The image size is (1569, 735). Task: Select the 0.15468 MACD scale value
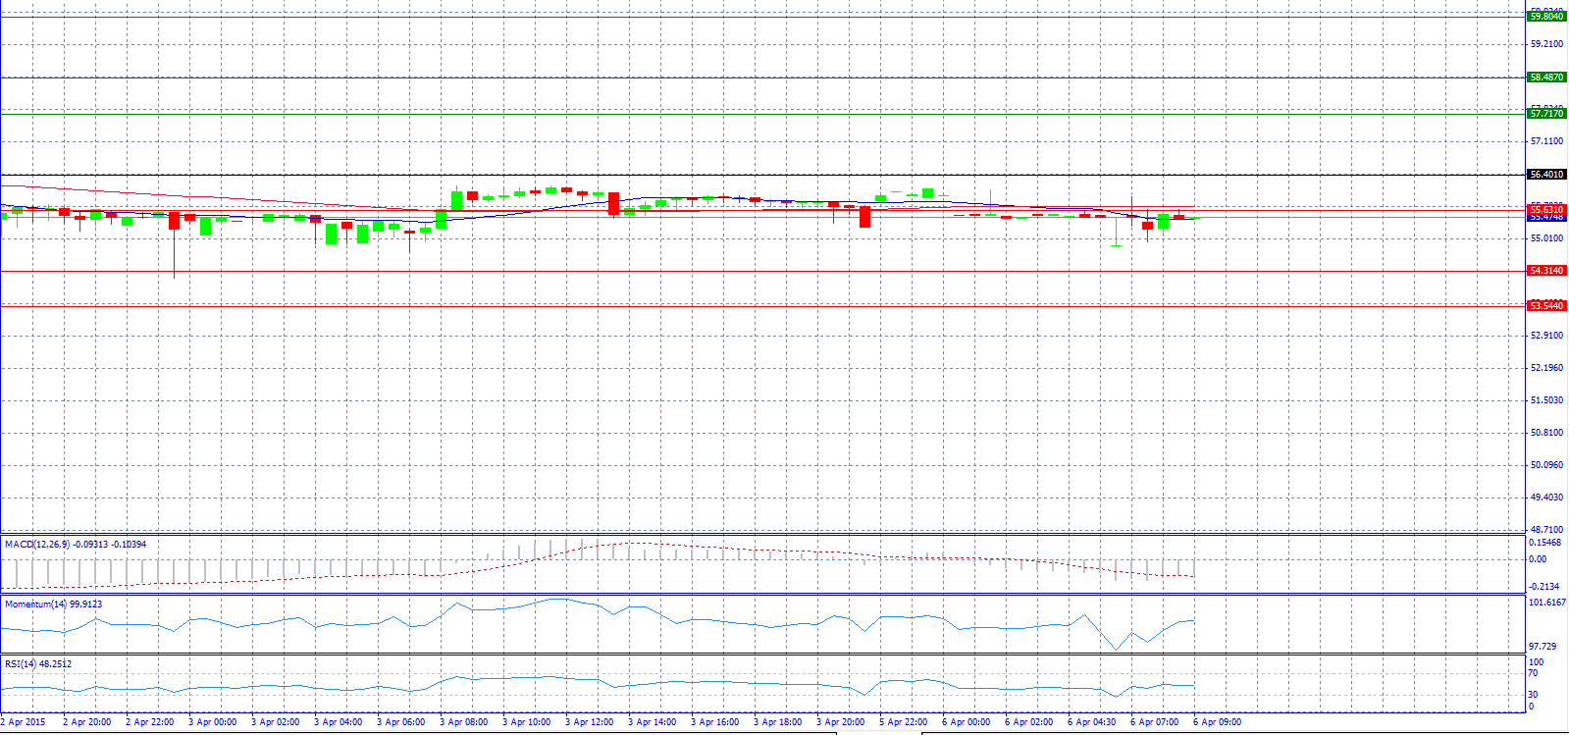coord(1545,543)
